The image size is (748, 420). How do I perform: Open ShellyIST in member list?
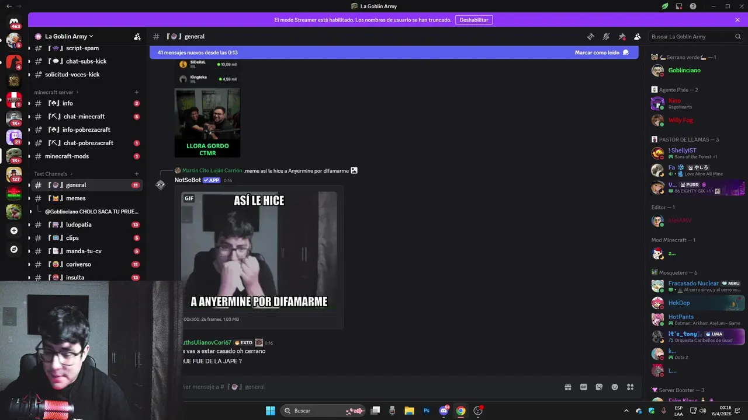698,153
